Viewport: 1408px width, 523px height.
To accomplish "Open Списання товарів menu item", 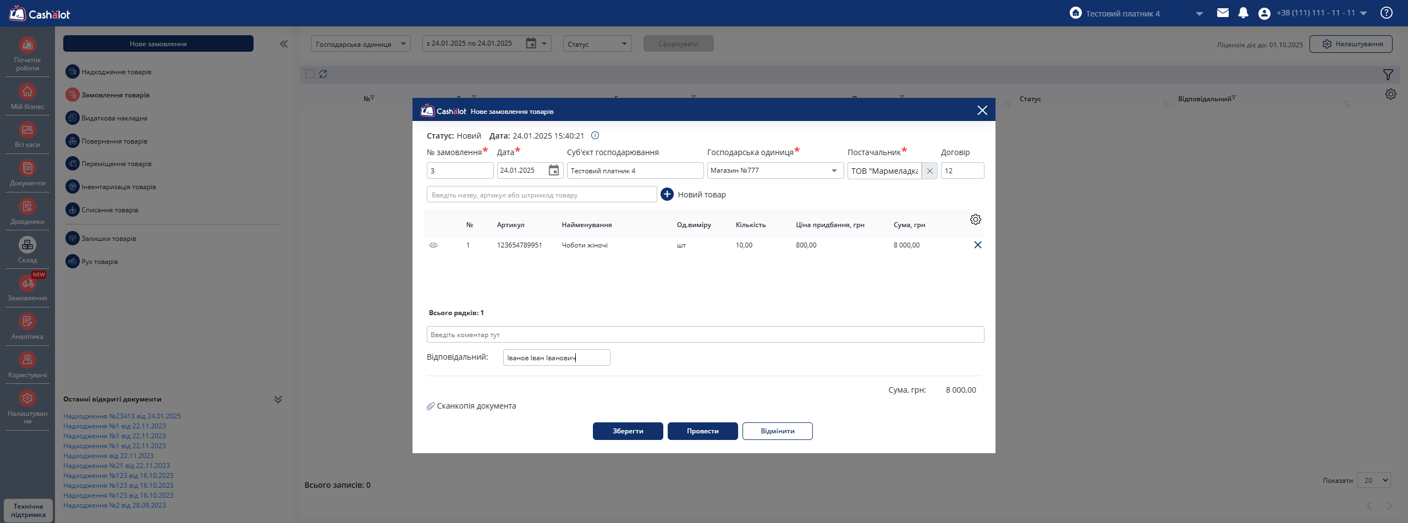I will tap(102, 210).
